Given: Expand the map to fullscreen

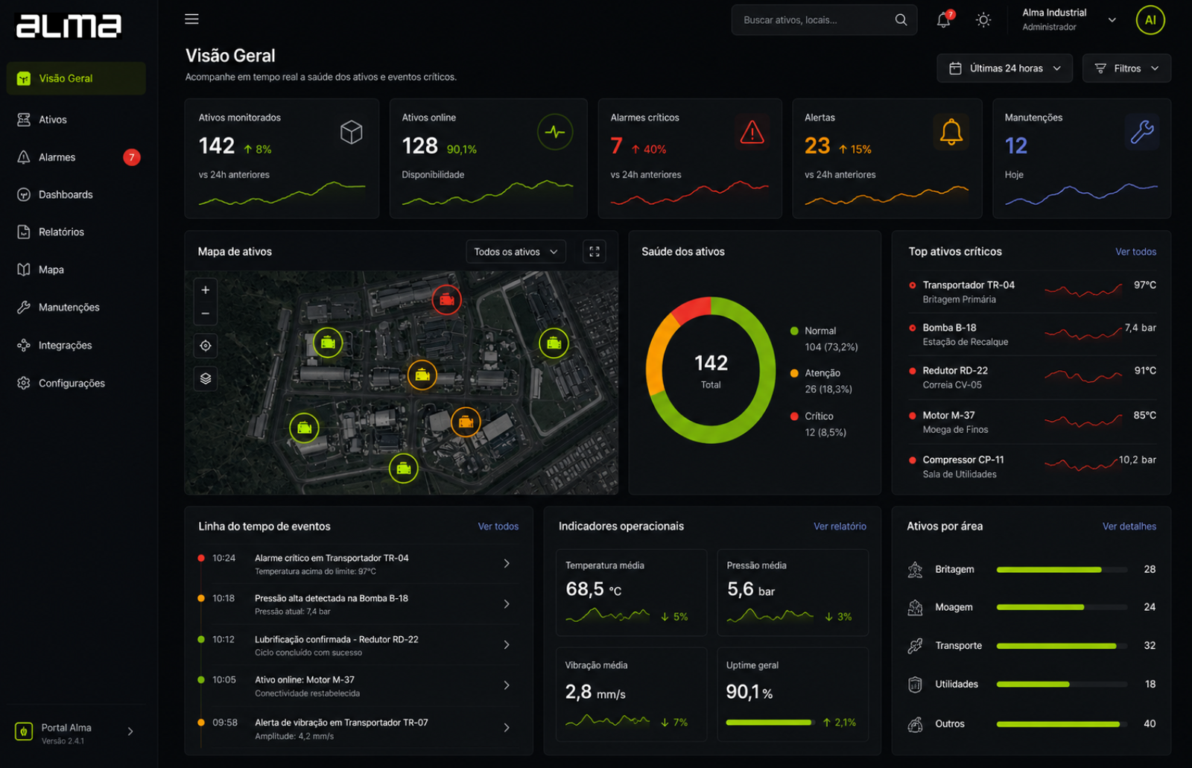Looking at the screenshot, I should 595,252.
